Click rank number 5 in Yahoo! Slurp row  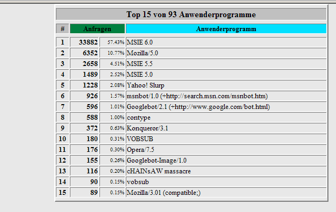click(x=62, y=85)
